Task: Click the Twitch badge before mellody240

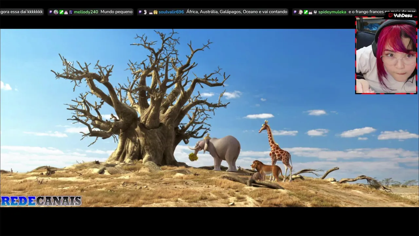Action: pos(50,12)
